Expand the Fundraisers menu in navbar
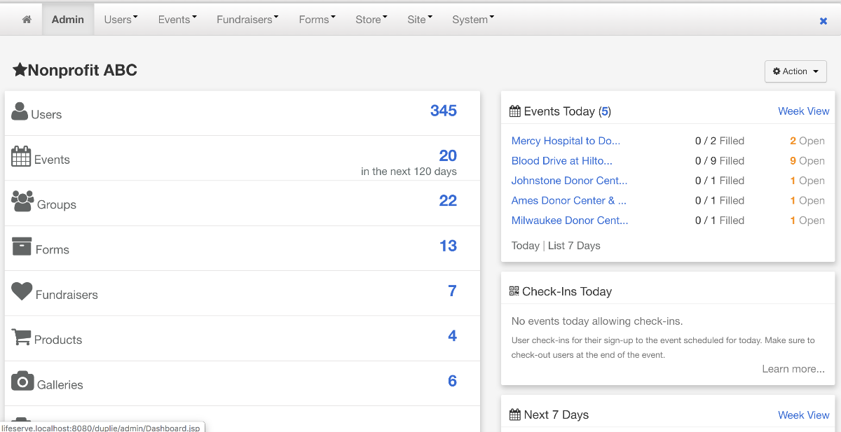This screenshot has width=841, height=432. (247, 20)
